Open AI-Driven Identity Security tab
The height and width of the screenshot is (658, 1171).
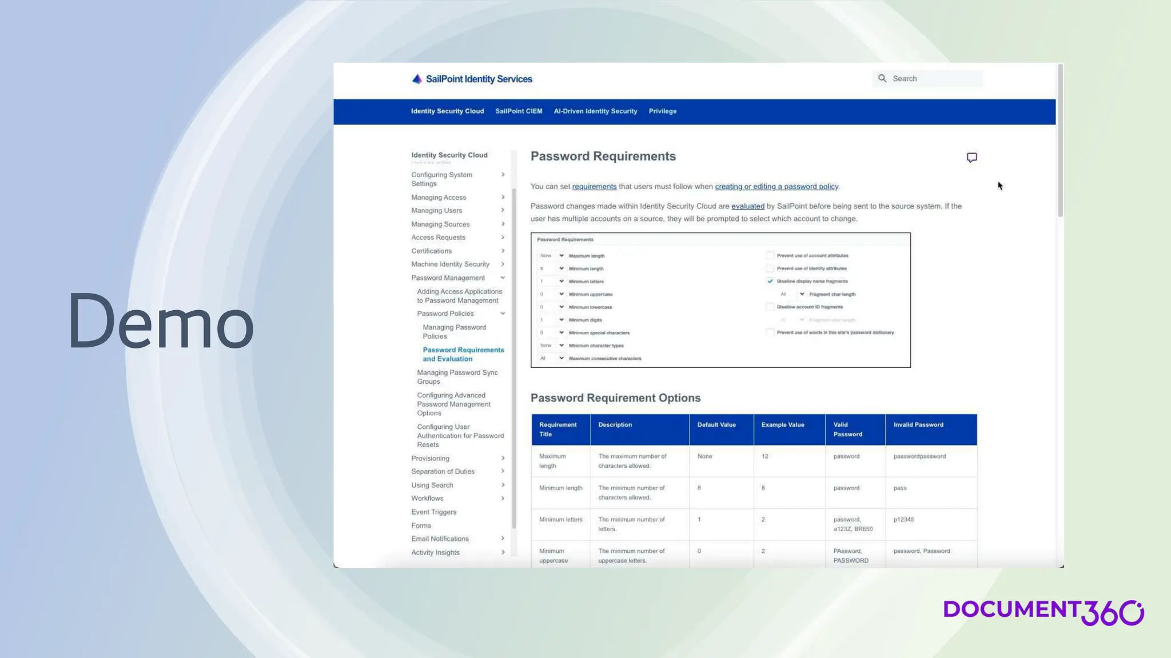(x=595, y=111)
